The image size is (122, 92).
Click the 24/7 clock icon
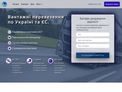point(9,32)
